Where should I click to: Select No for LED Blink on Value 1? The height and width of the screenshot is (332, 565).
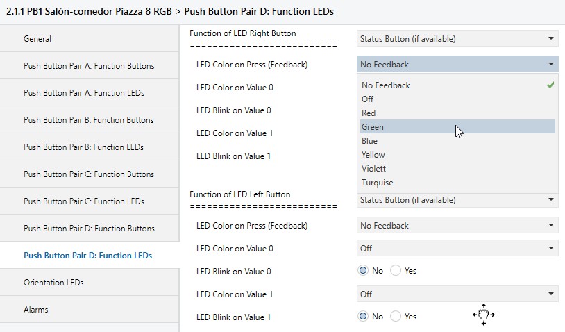(x=364, y=317)
